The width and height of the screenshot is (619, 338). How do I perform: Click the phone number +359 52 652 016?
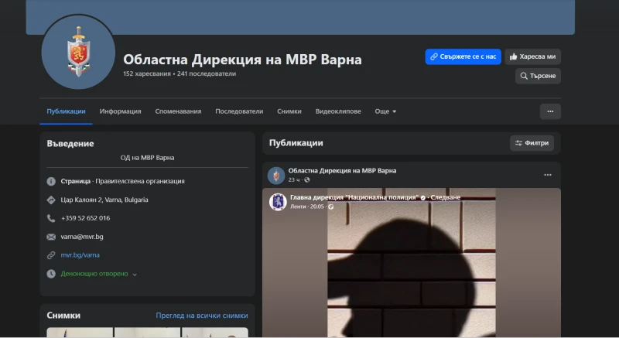[x=85, y=218]
